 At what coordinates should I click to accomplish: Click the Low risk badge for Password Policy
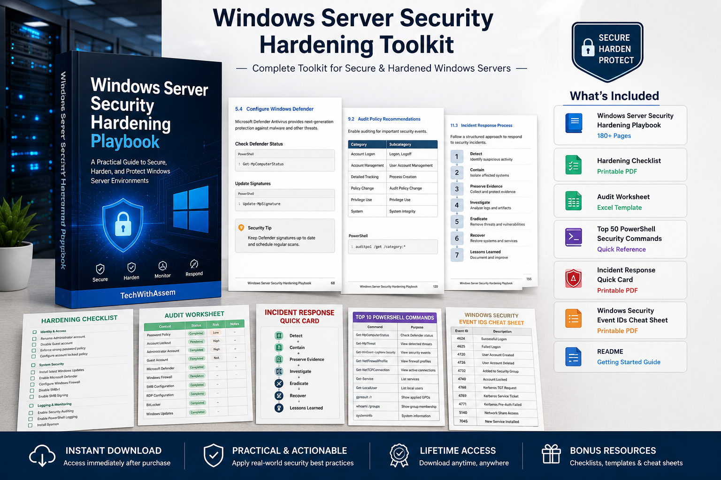pyautogui.click(x=216, y=332)
